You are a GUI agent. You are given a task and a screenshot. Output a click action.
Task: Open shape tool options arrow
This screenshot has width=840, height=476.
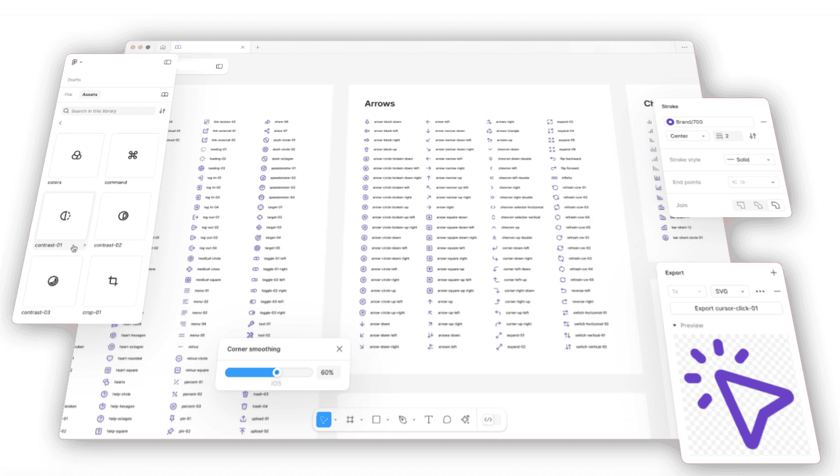(387, 420)
